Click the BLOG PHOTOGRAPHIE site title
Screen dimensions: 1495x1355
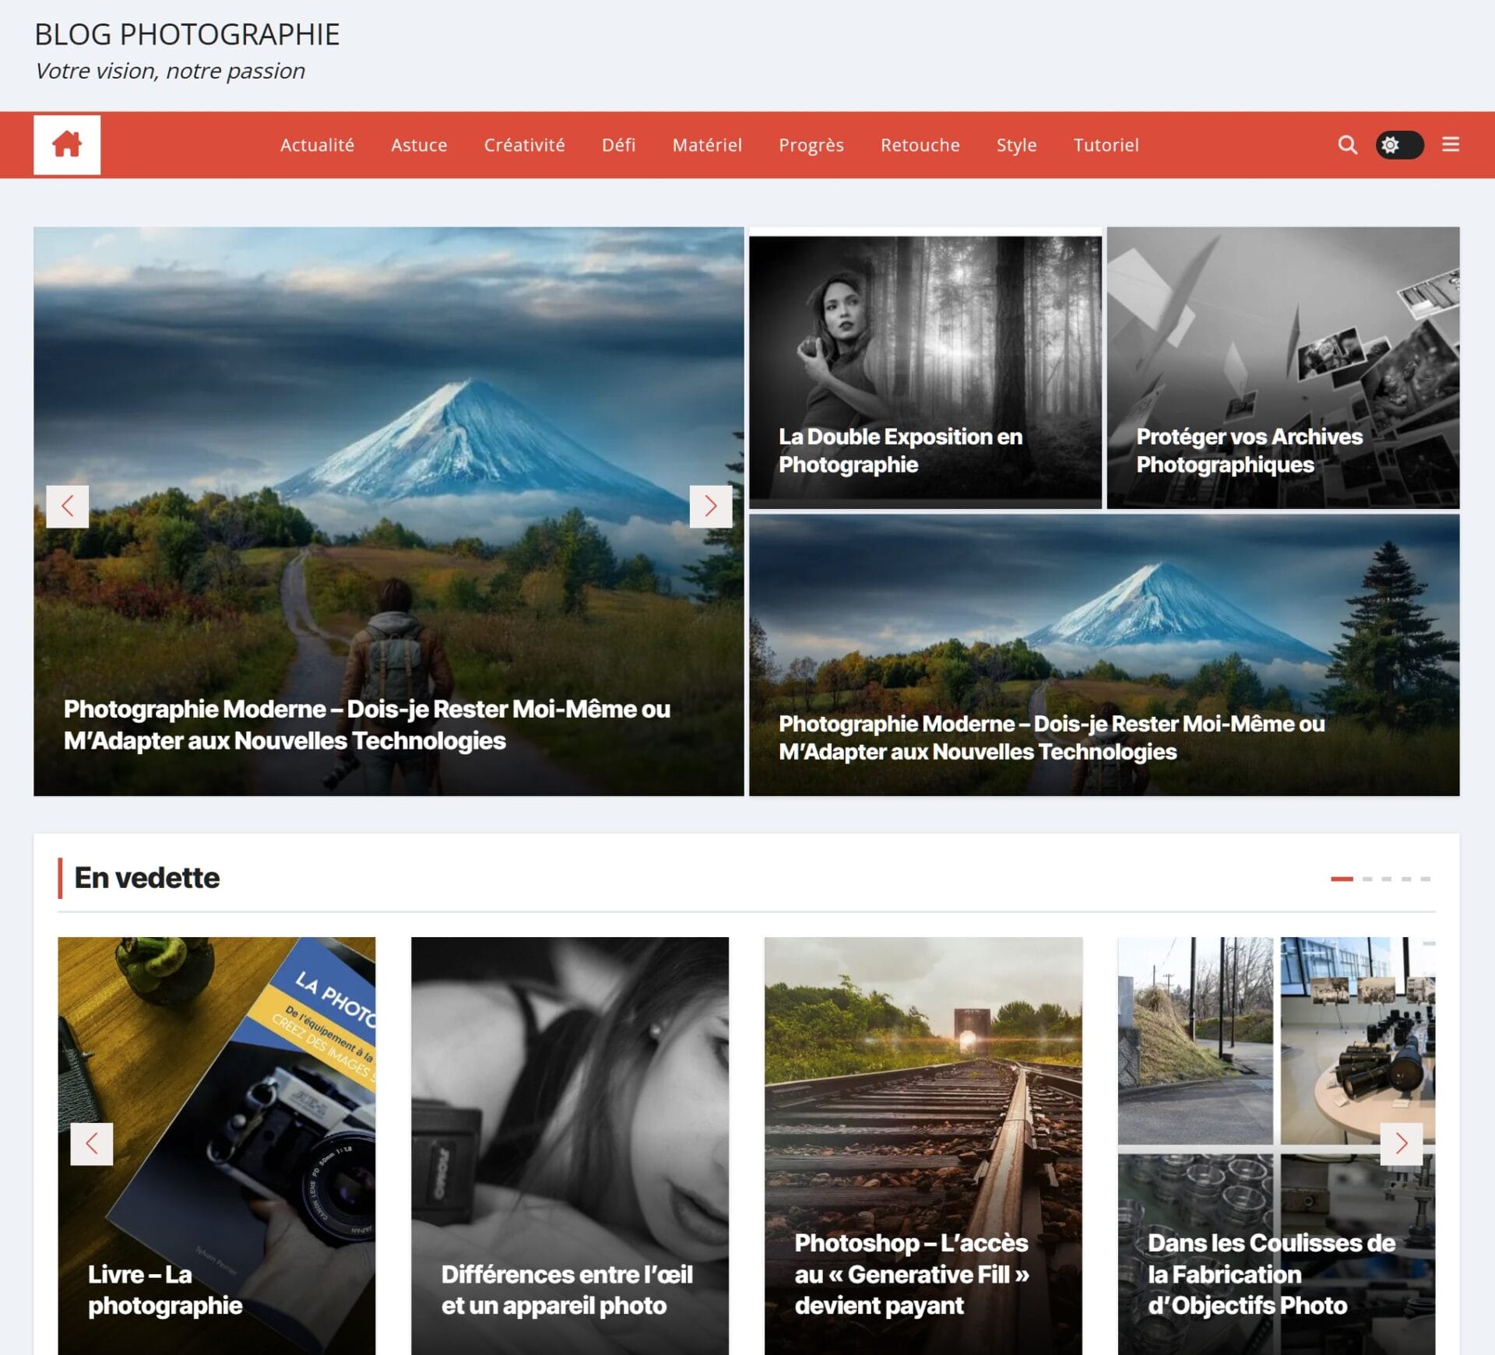(x=187, y=34)
